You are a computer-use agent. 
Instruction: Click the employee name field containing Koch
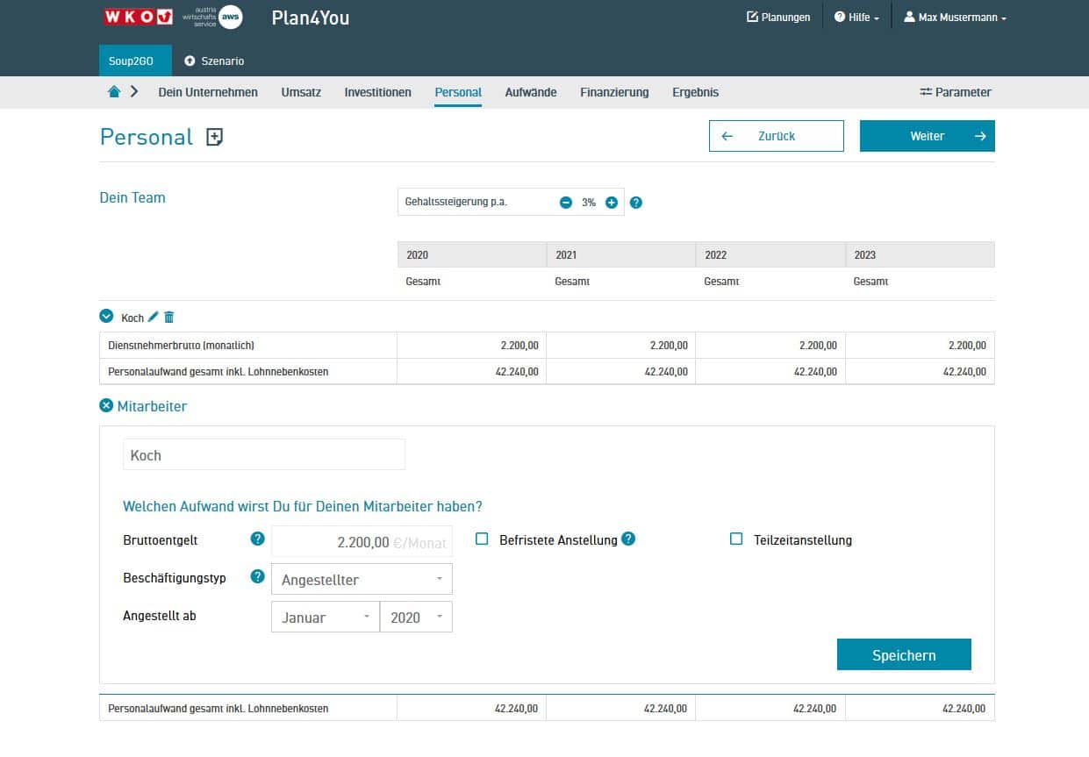tap(264, 455)
